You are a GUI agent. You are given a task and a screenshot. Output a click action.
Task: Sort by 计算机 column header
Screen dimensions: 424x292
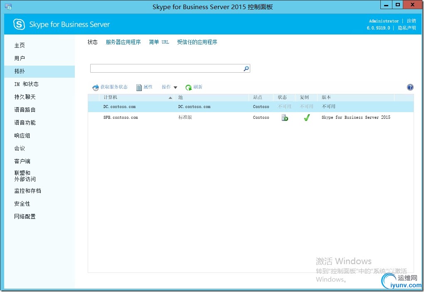pyautogui.click(x=137, y=97)
